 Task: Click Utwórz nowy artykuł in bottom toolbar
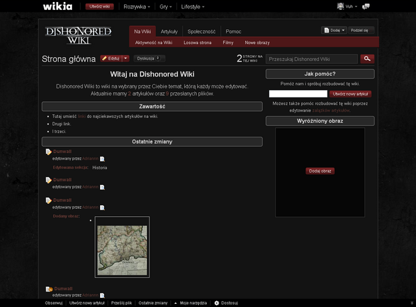(86, 303)
